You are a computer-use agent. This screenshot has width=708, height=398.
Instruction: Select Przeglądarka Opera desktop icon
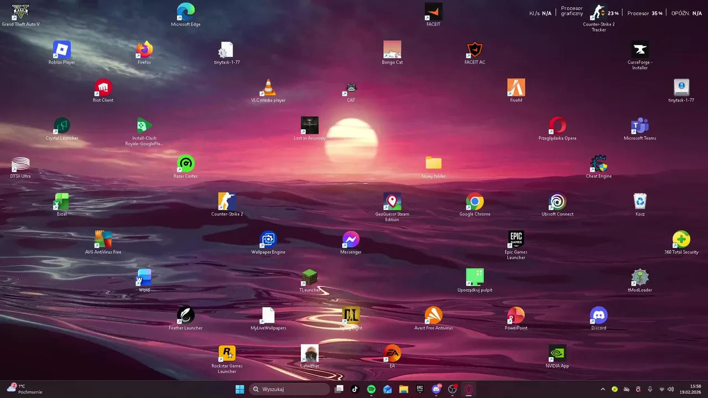coord(558,129)
